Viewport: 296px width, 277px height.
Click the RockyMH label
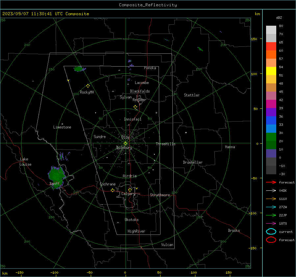(87, 92)
